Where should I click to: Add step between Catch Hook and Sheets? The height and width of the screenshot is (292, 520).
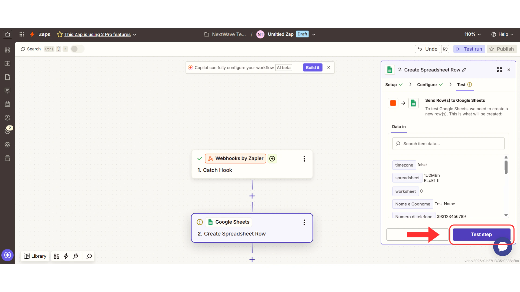tap(252, 196)
